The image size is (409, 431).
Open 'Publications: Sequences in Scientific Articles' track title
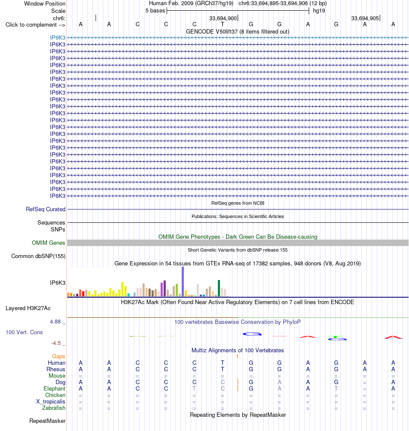[x=238, y=216]
